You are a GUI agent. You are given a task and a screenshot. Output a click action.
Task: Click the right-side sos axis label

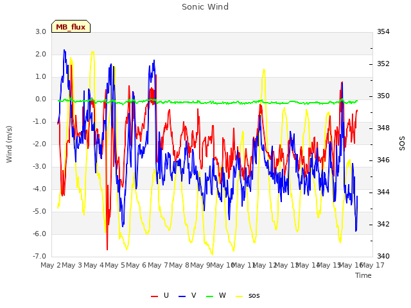[402, 143]
